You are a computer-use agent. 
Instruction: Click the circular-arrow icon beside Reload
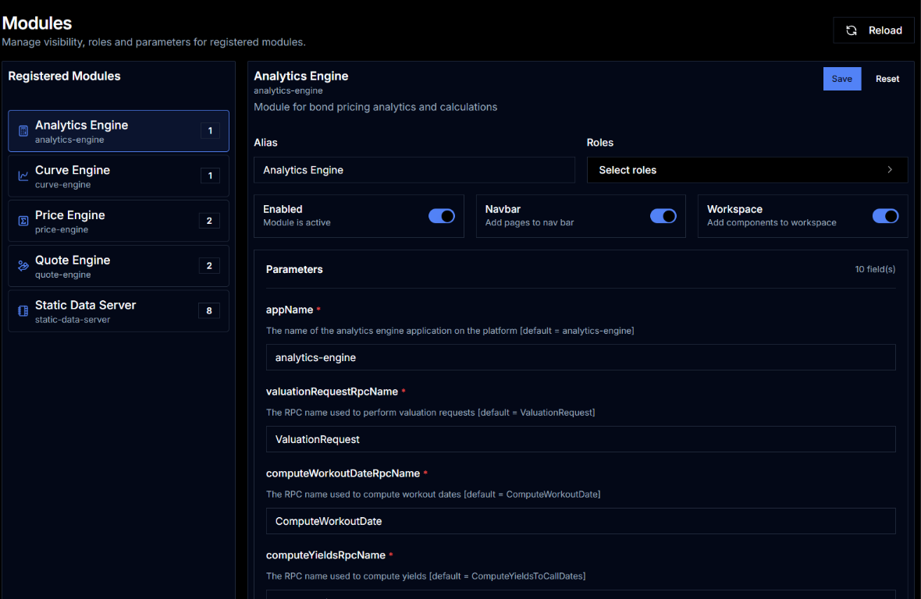point(851,30)
